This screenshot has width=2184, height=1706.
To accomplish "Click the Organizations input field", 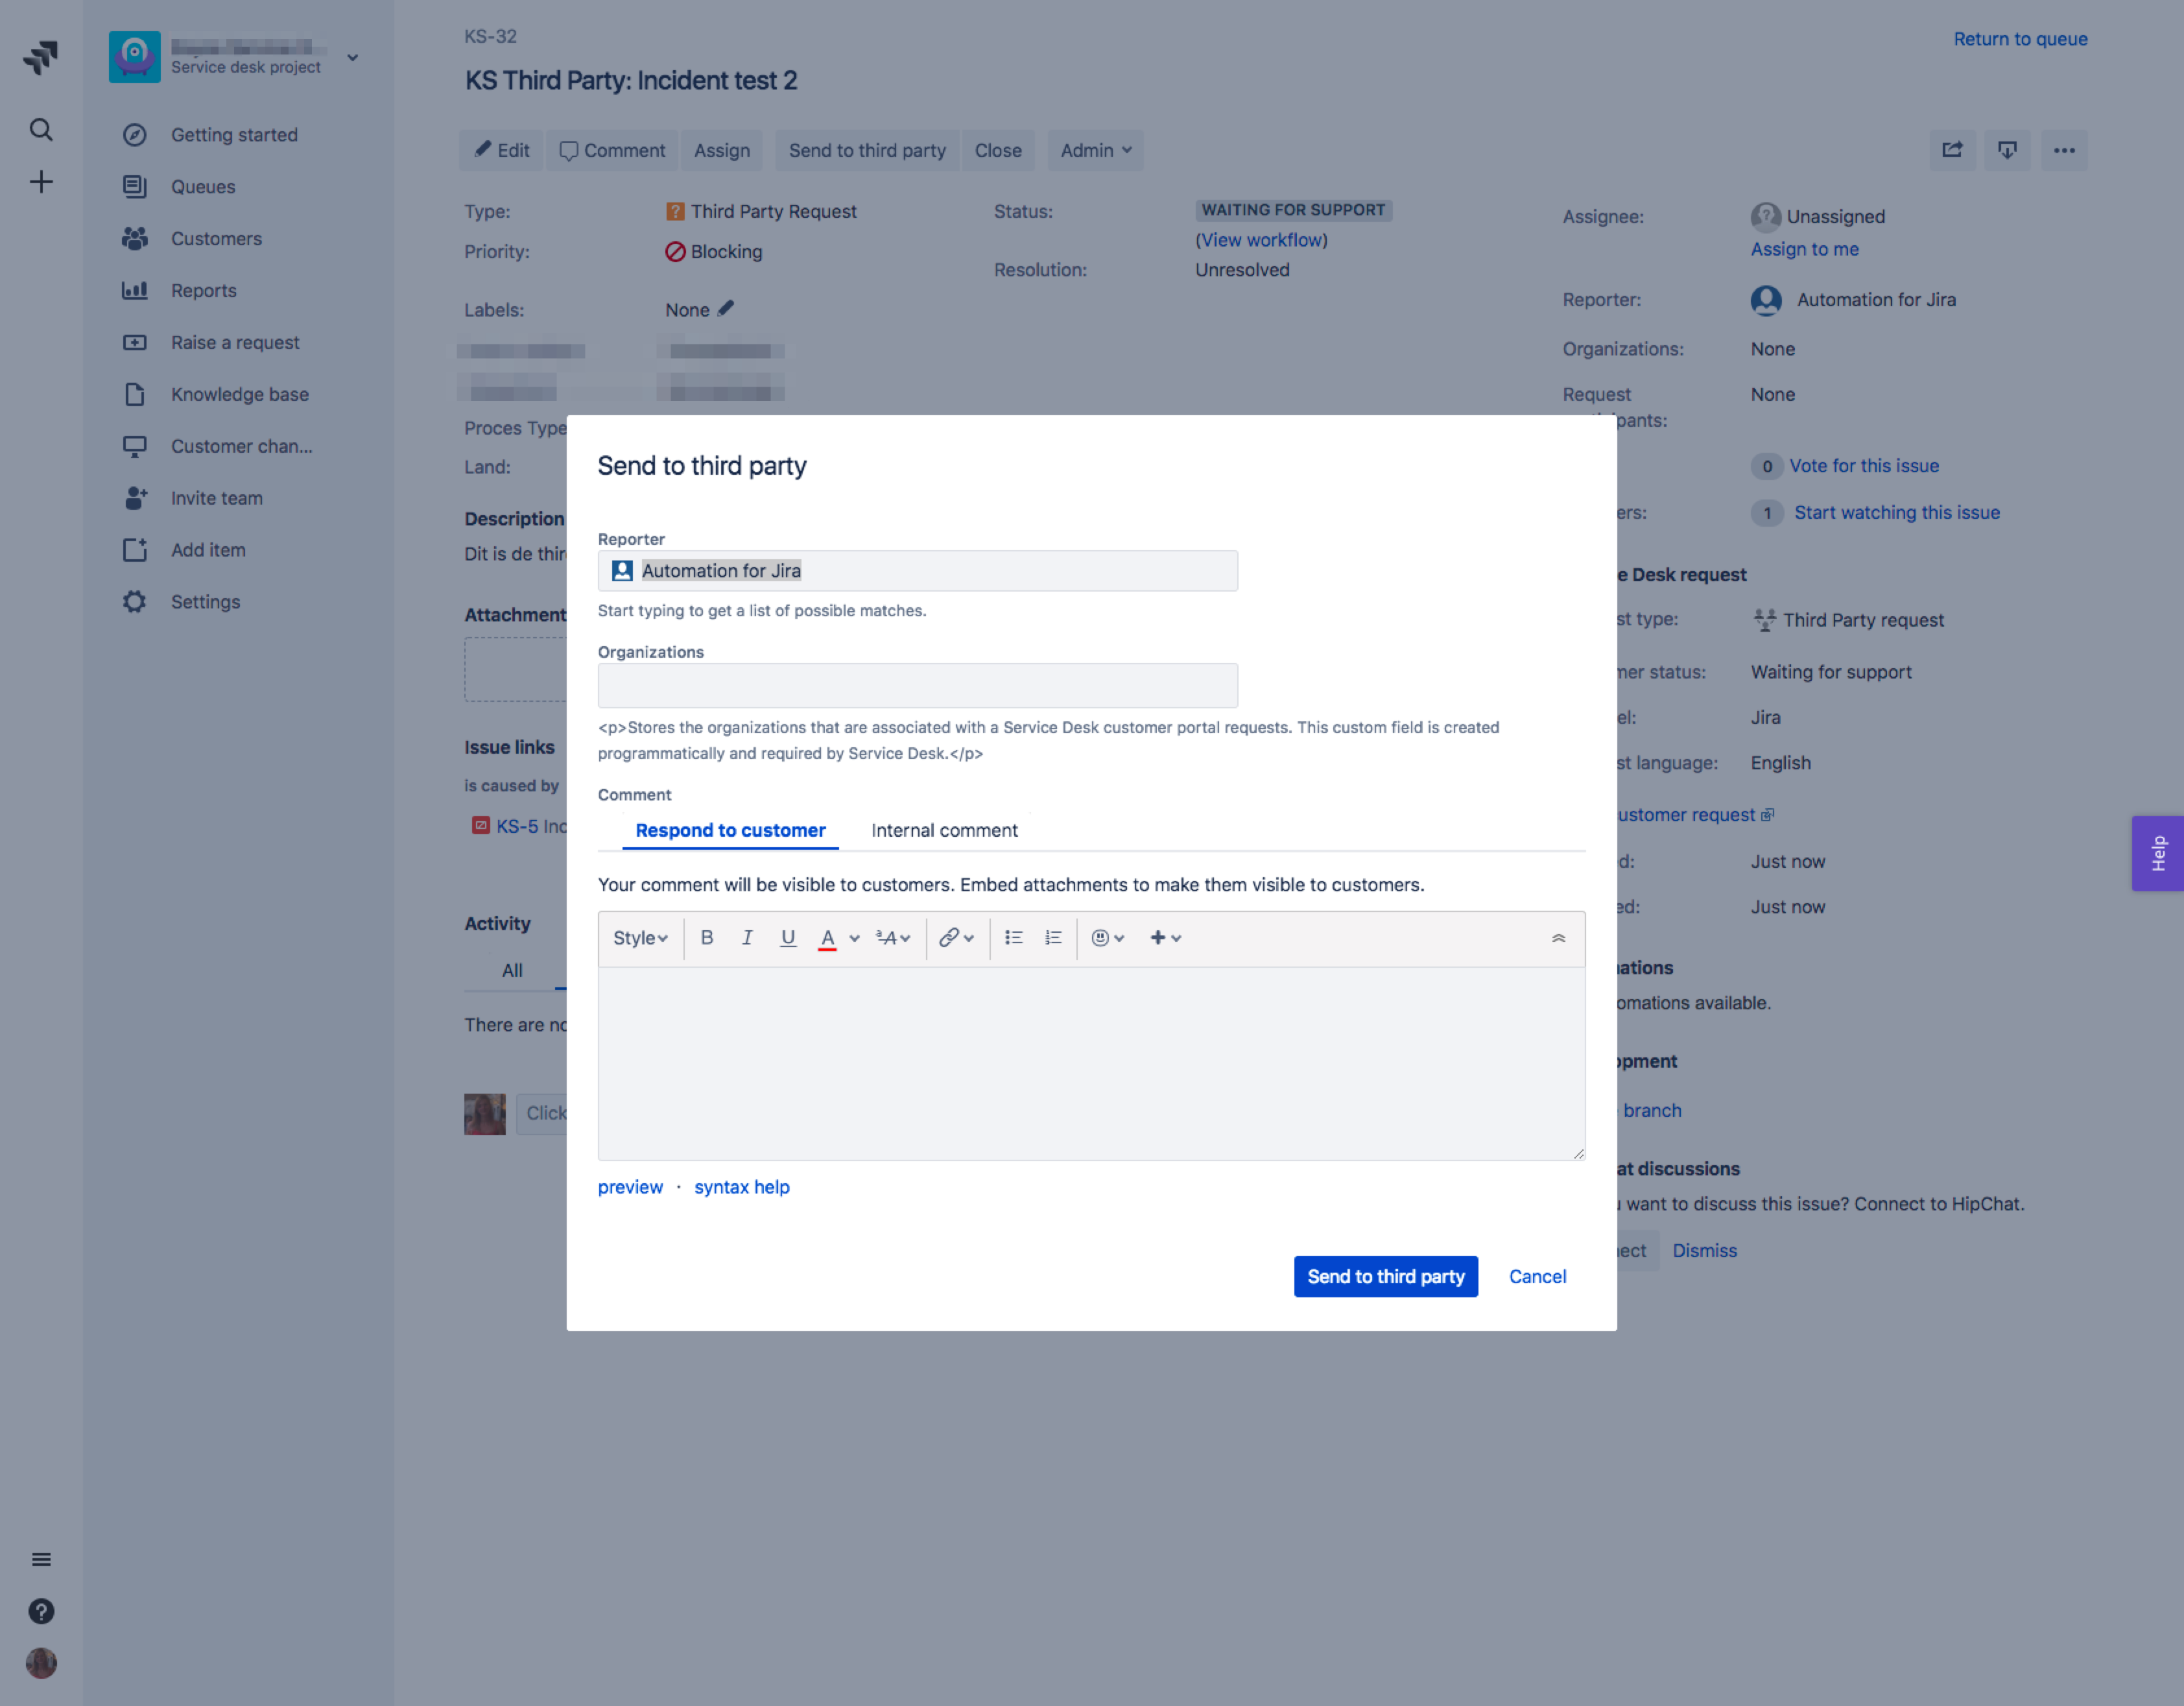I will 917,686.
